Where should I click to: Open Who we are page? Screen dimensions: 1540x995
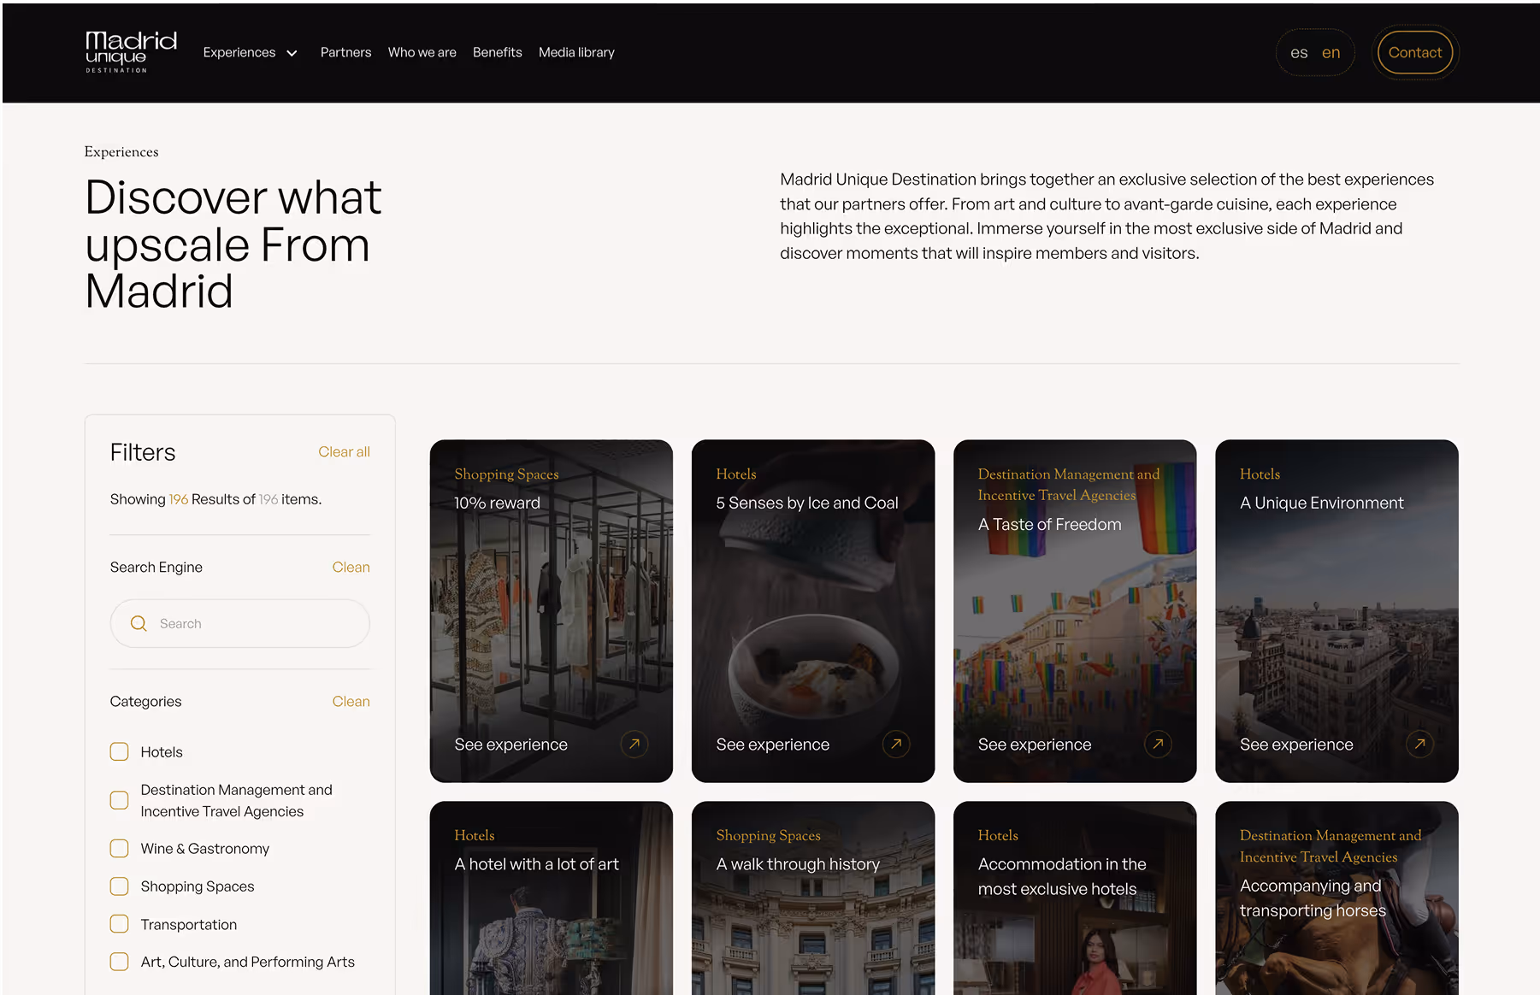[422, 52]
